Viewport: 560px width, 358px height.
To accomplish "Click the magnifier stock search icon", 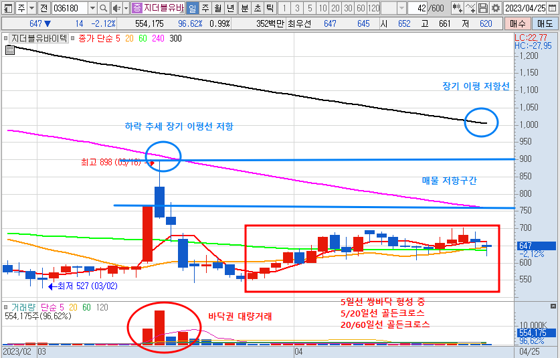I will coord(103,8).
